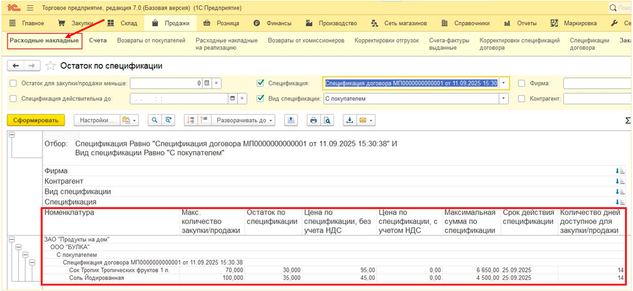Click the print report icon
This screenshot has height=291, width=633.
(313, 120)
